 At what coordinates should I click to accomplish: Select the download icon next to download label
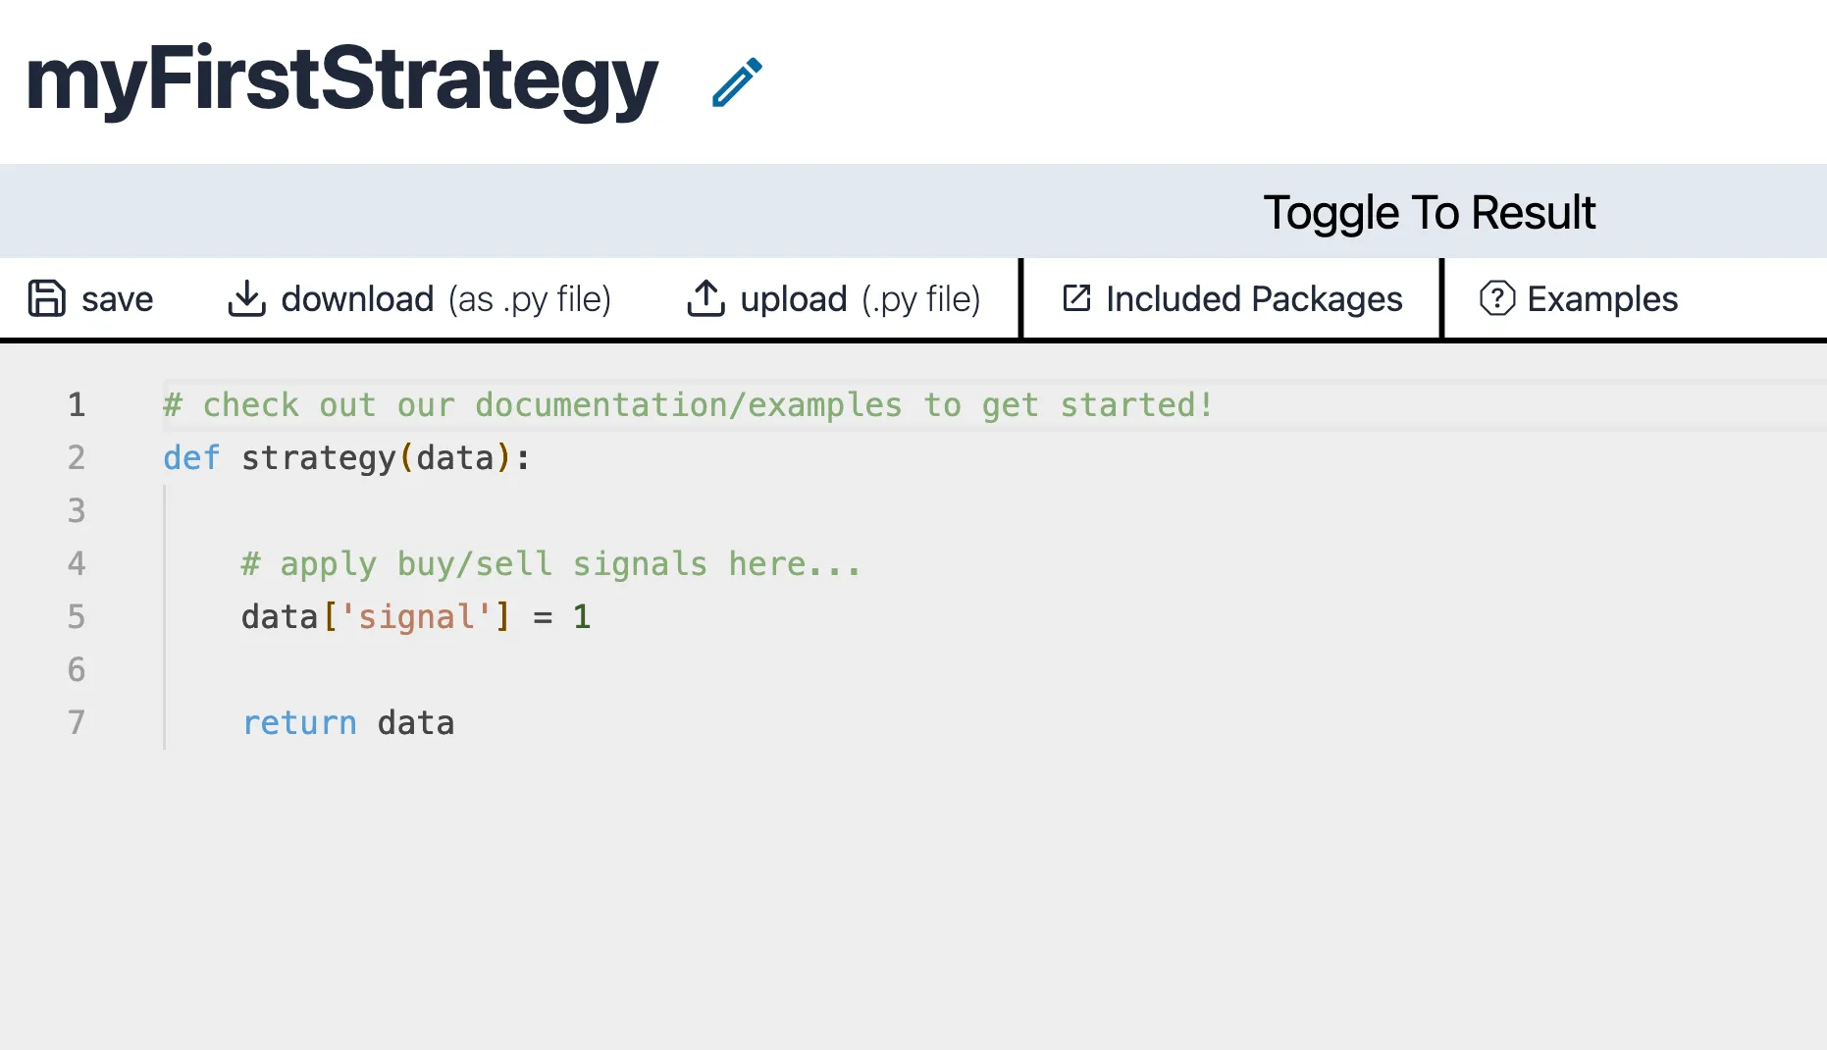click(x=247, y=298)
